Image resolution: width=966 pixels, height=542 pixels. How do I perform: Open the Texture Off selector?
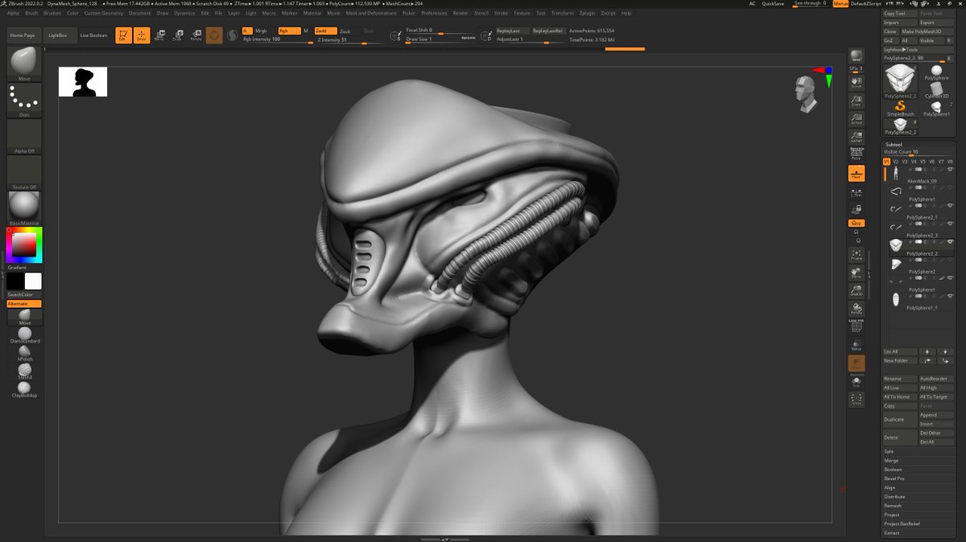tap(24, 171)
